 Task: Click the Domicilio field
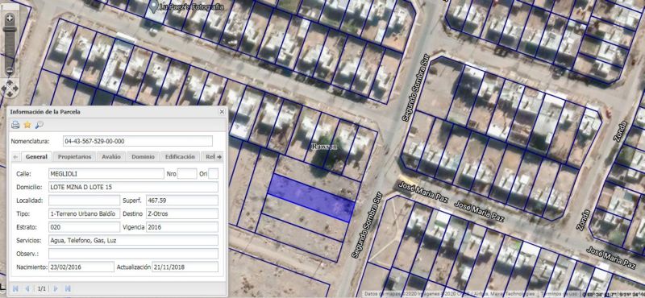coord(133,187)
